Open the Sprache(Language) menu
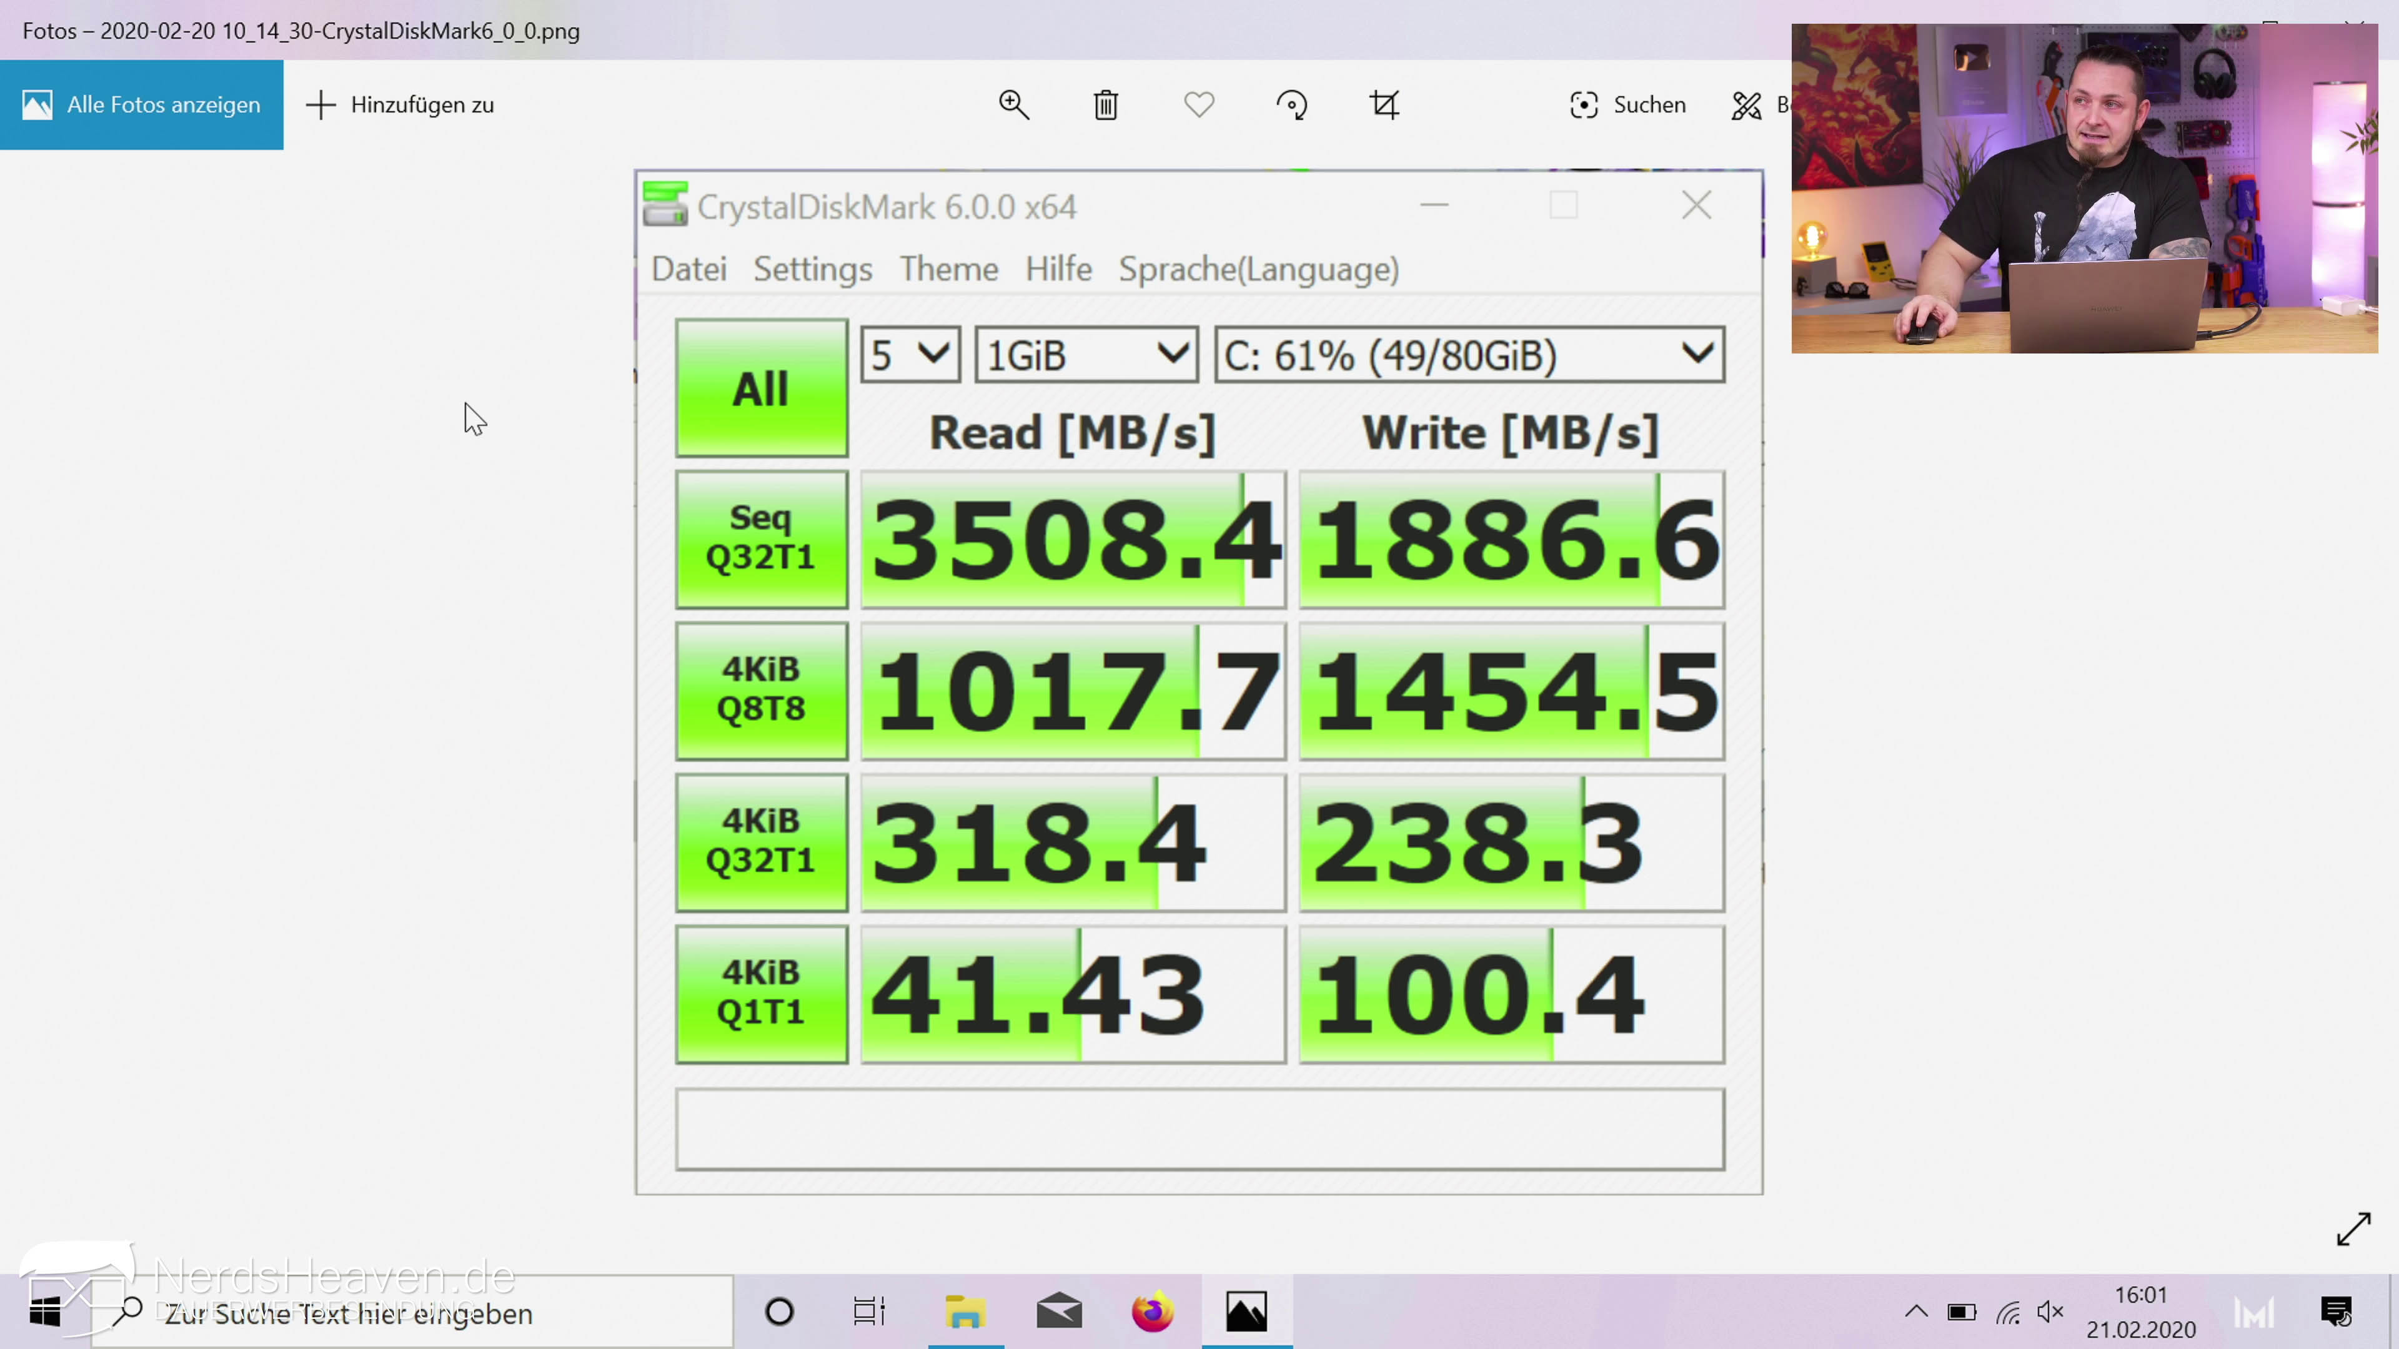The width and height of the screenshot is (2399, 1349). [x=1258, y=269]
